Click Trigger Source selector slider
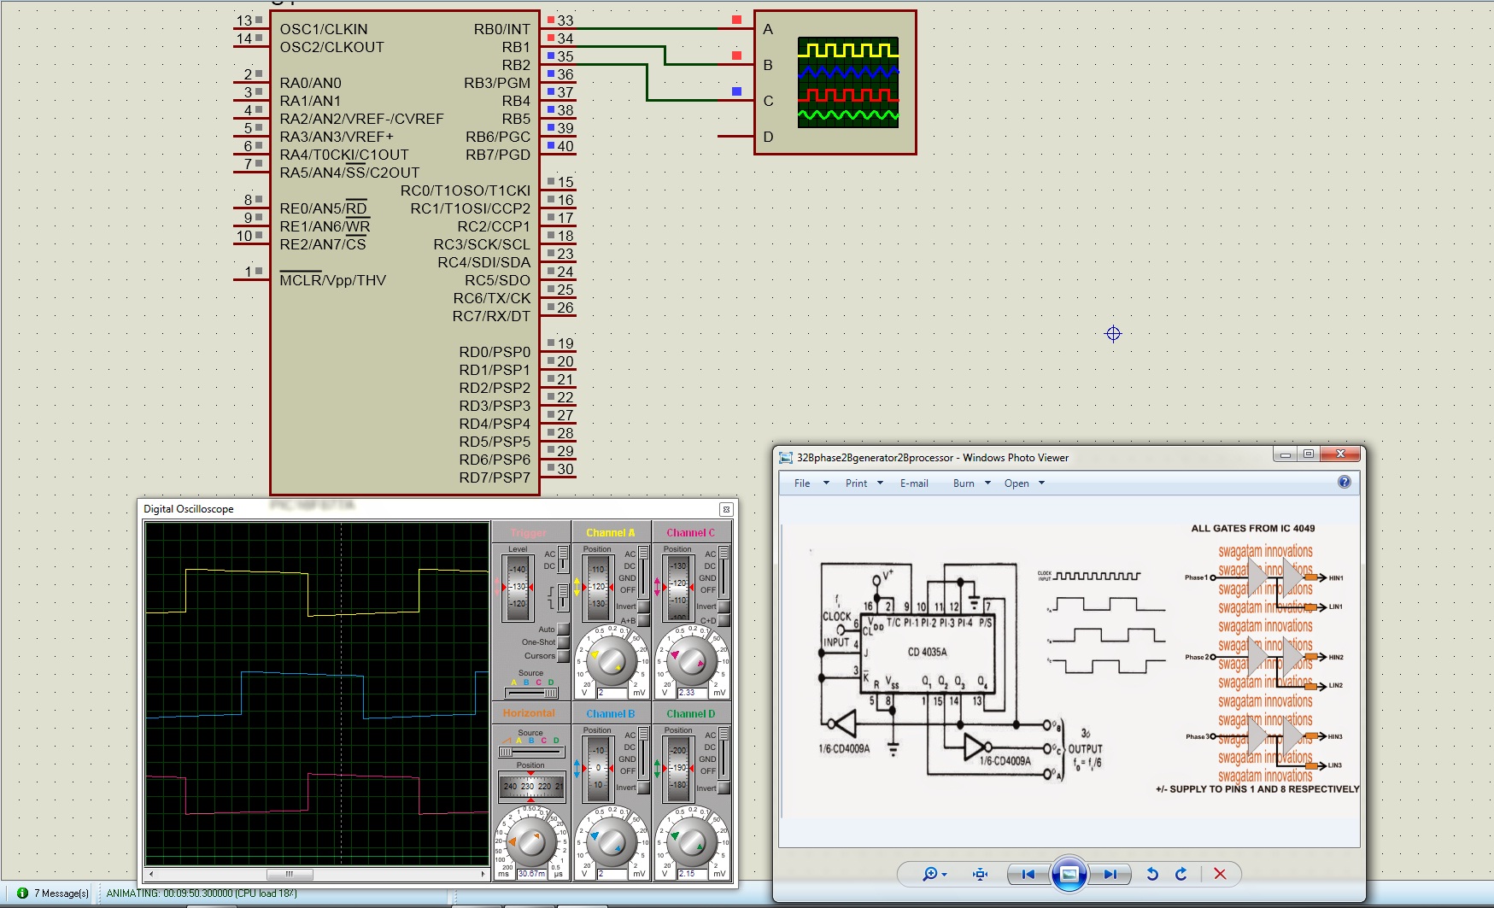 (x=531, y=693)
